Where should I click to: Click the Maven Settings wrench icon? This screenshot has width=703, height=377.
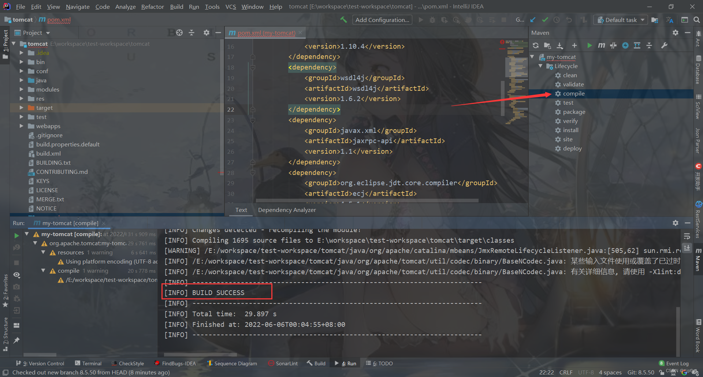coord(664,45)
